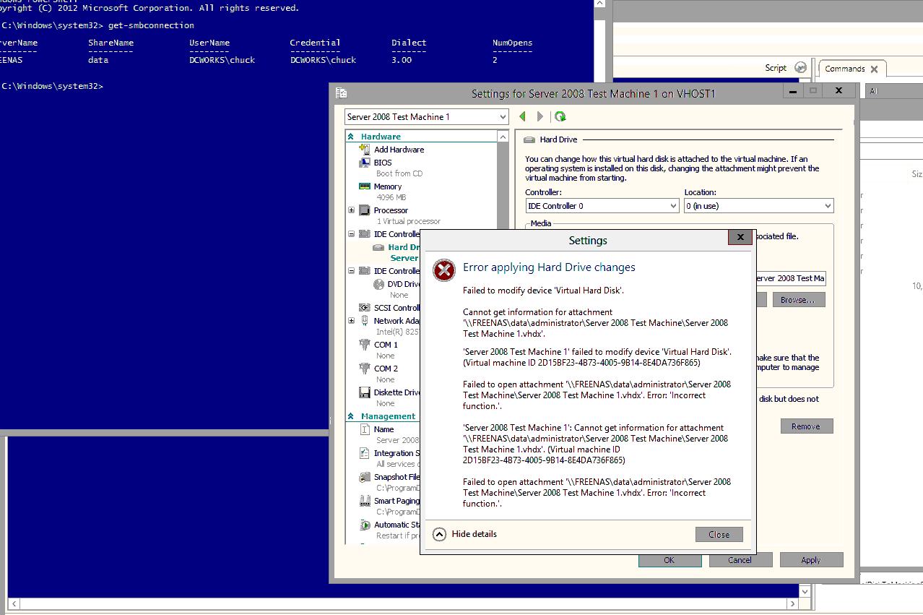This screenshot has height=615, width=923.
Task: Open the virtual machine selector dropdown
Action: tap(503, 117)
